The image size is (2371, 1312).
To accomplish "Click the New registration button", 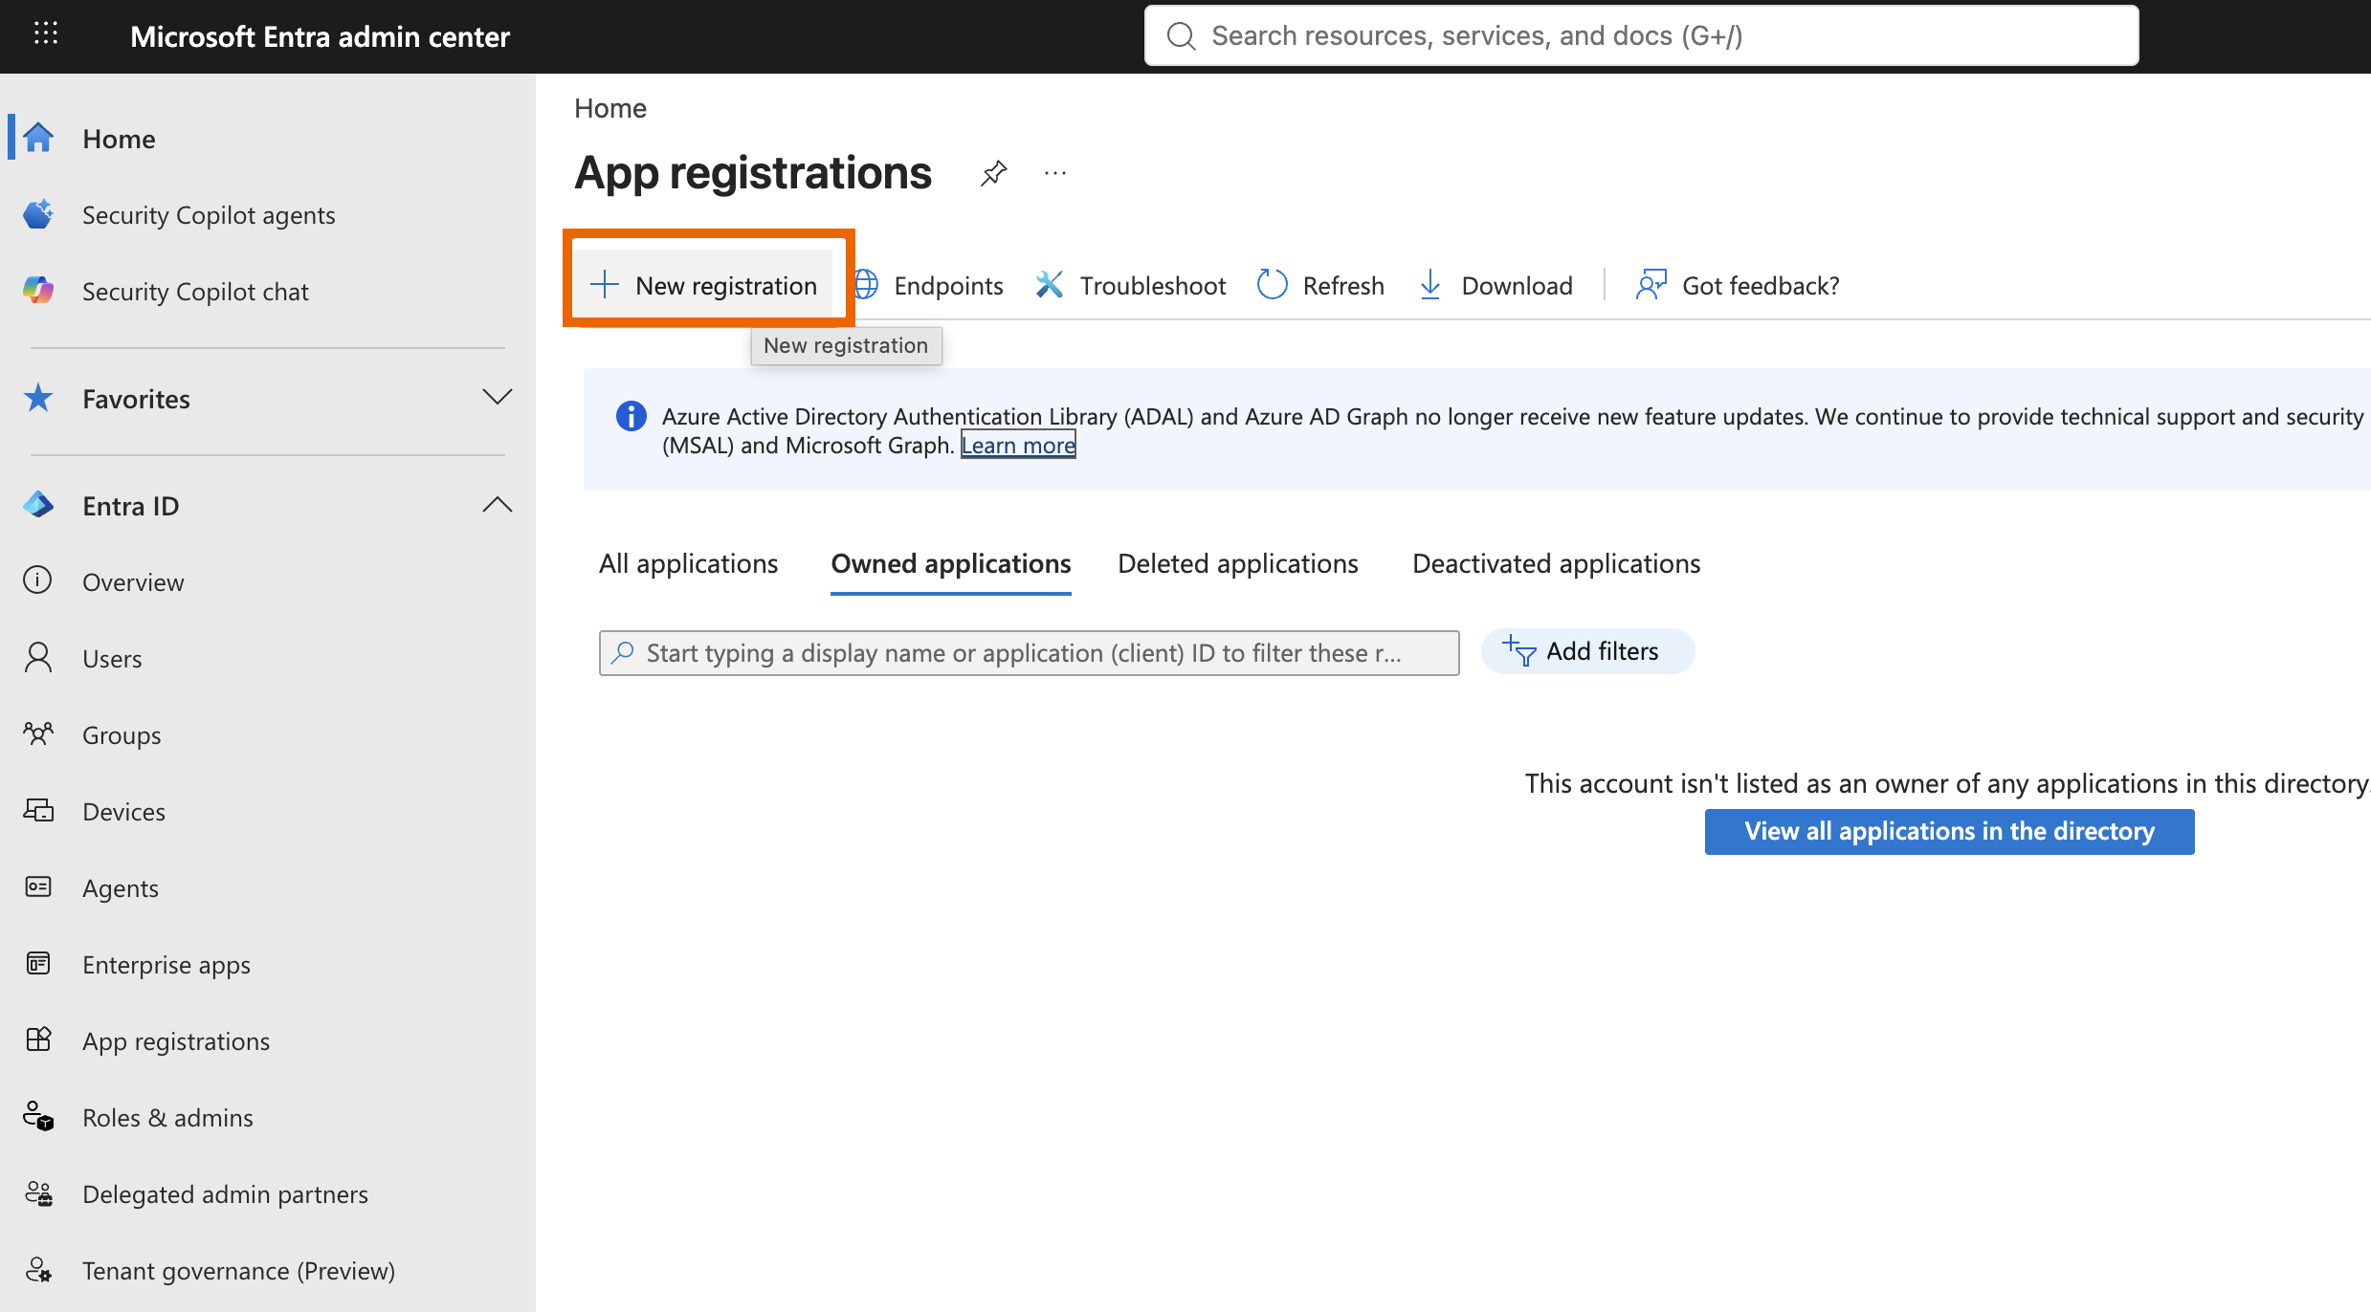I will tap(703, 285).
